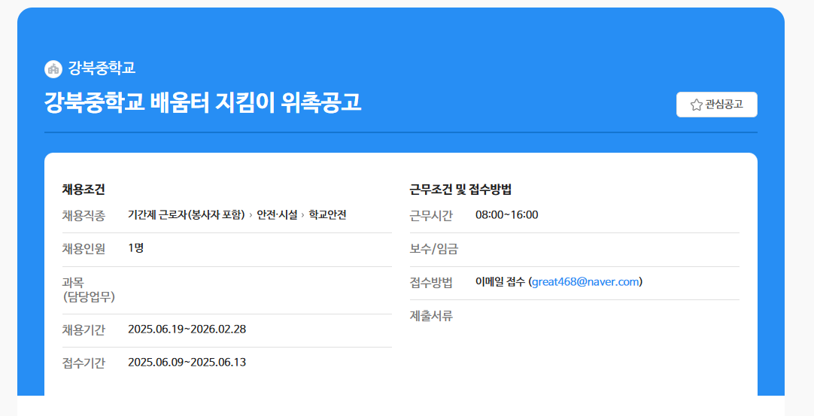Click the 채용조건 section heading
The height and width of the screenshot is (416, 814).
click(84, 189)
